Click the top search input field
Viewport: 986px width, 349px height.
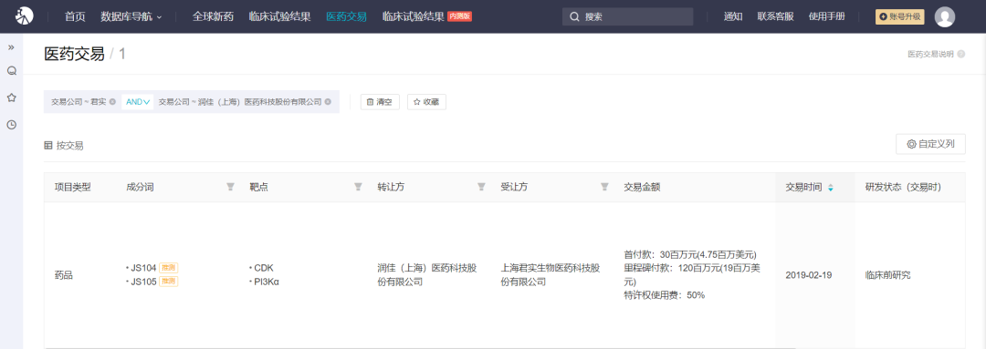pos(627,17)
